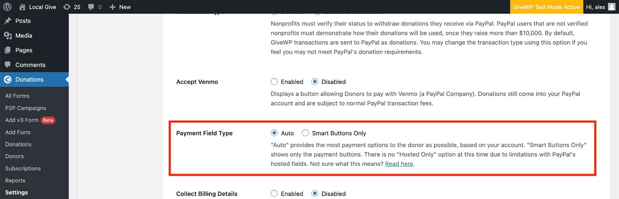Image resolution: width=619 pixels, height=199 pixels.
Task: Open the WordPress logo menu
Action: pyautogui.click(x=7, y=7)
